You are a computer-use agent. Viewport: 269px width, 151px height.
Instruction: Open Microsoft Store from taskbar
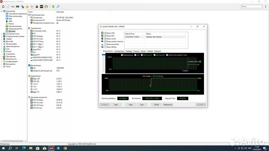tap(38, 148)
